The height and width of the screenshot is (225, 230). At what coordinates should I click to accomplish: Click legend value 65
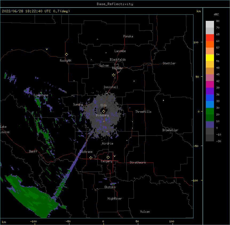[218, 34]
